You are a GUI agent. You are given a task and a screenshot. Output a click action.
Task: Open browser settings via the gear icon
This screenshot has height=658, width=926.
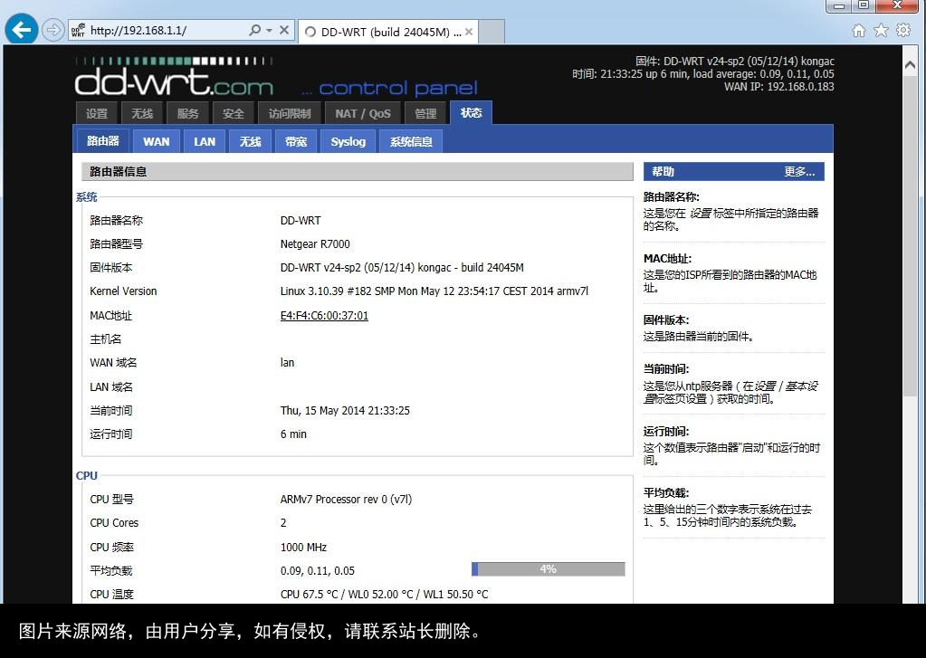(902, 29)
